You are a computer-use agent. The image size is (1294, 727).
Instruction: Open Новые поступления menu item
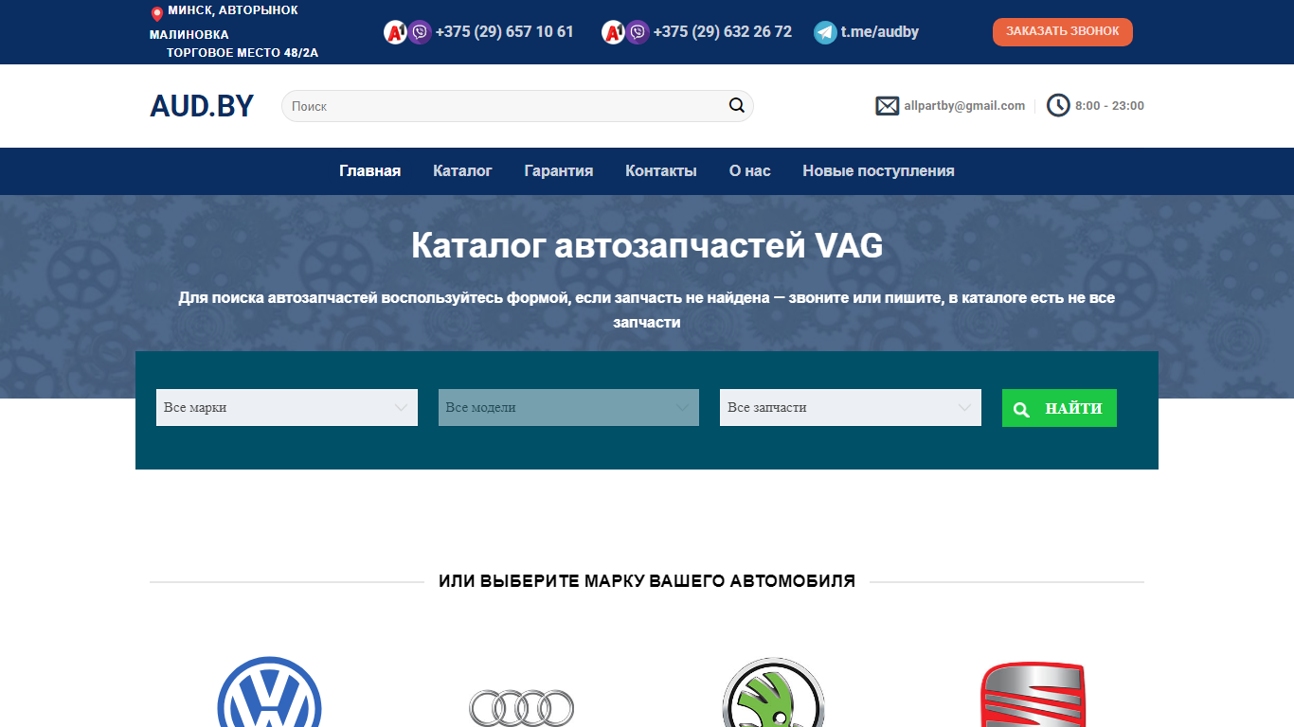(x=878, y=171)
